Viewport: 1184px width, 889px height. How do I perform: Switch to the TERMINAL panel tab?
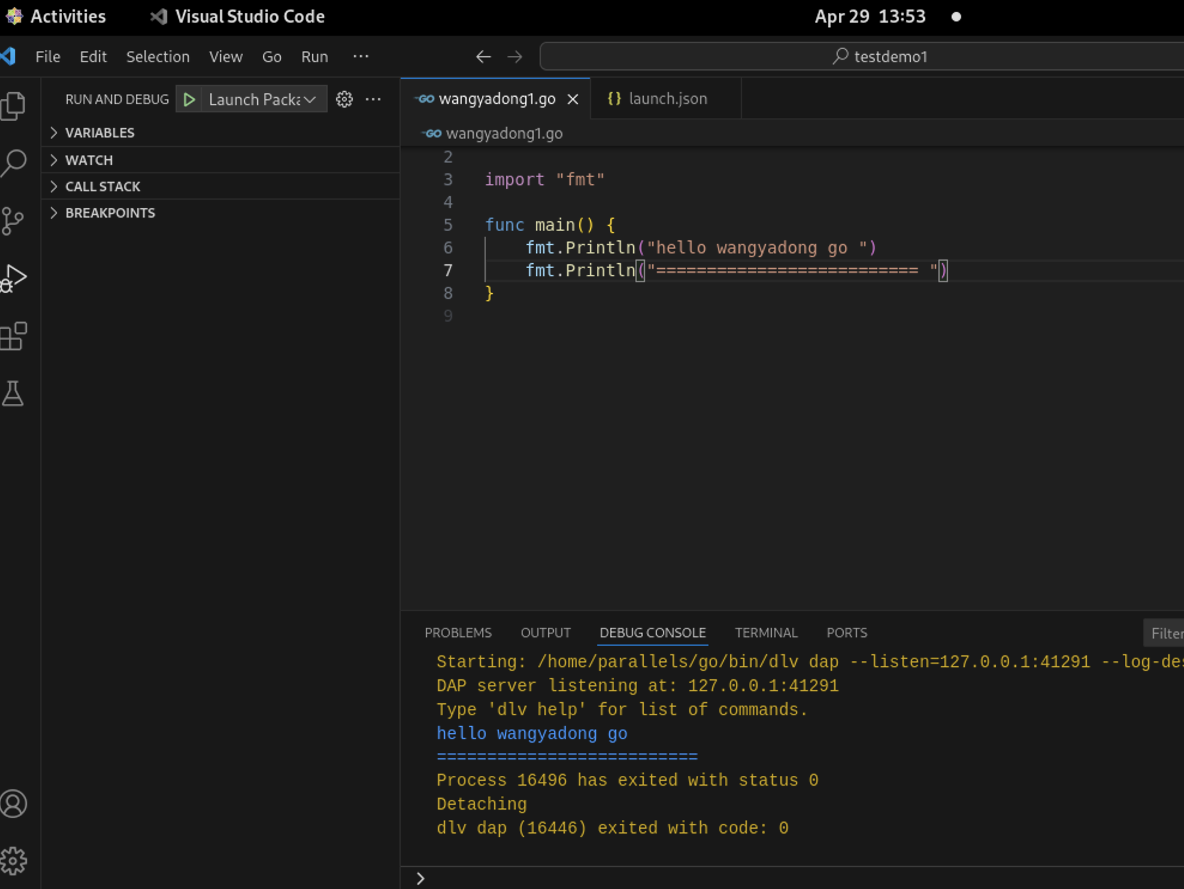pos(766,633)
